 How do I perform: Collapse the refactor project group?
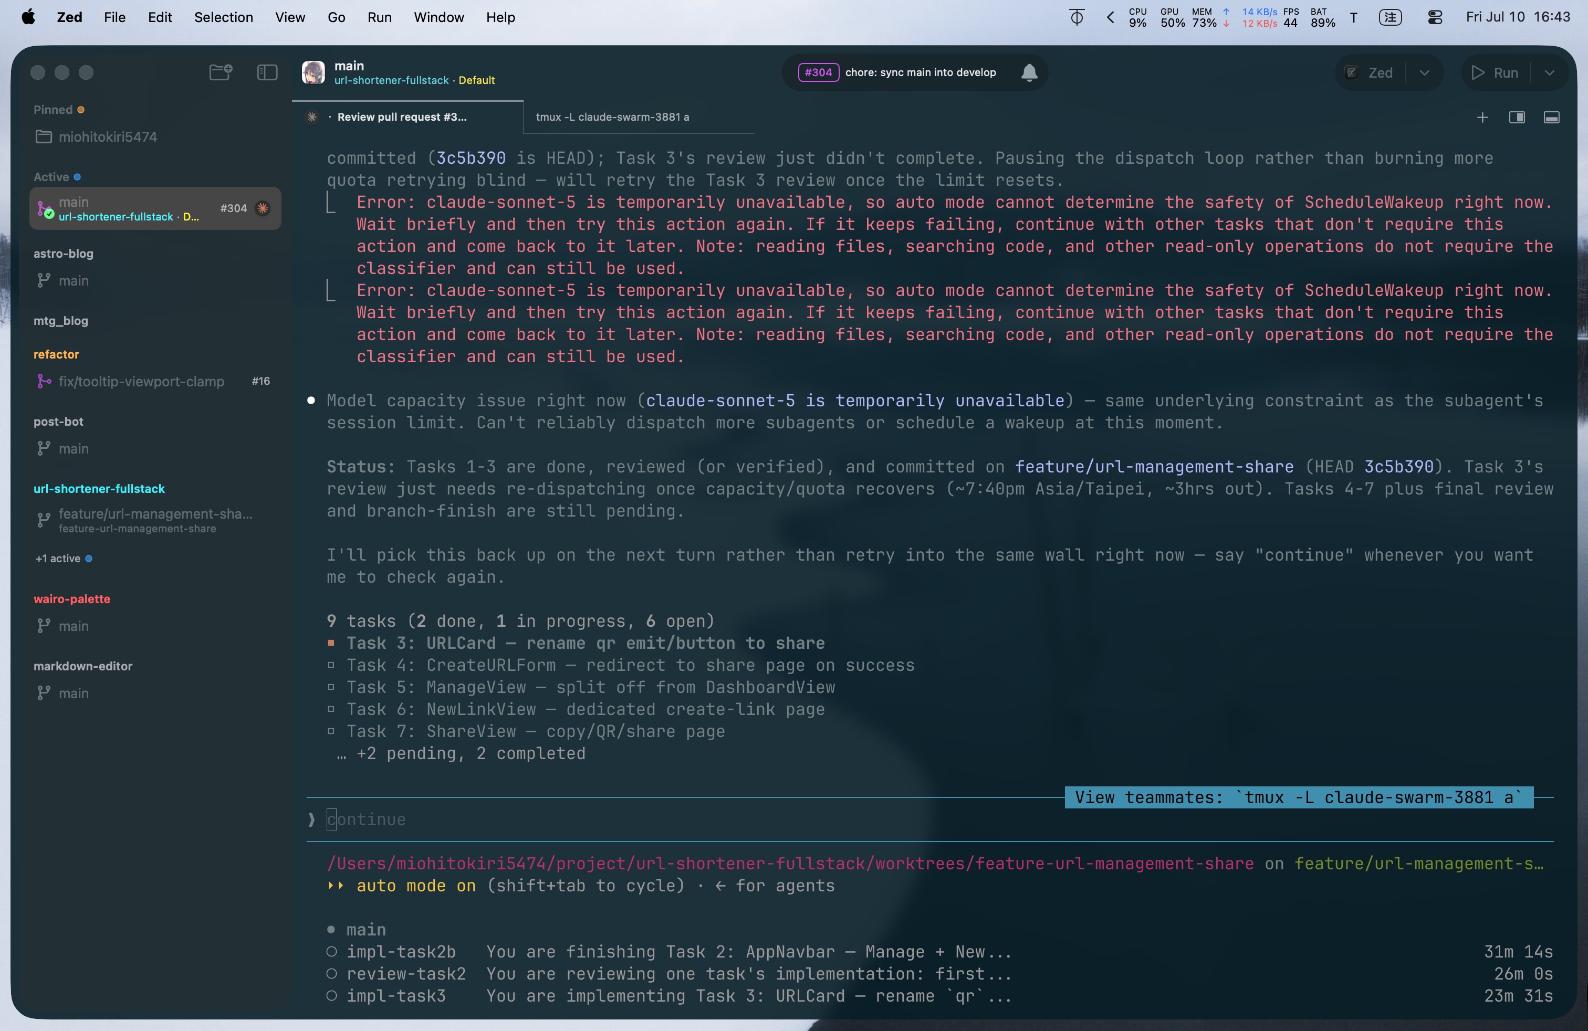tap(56, 354)
